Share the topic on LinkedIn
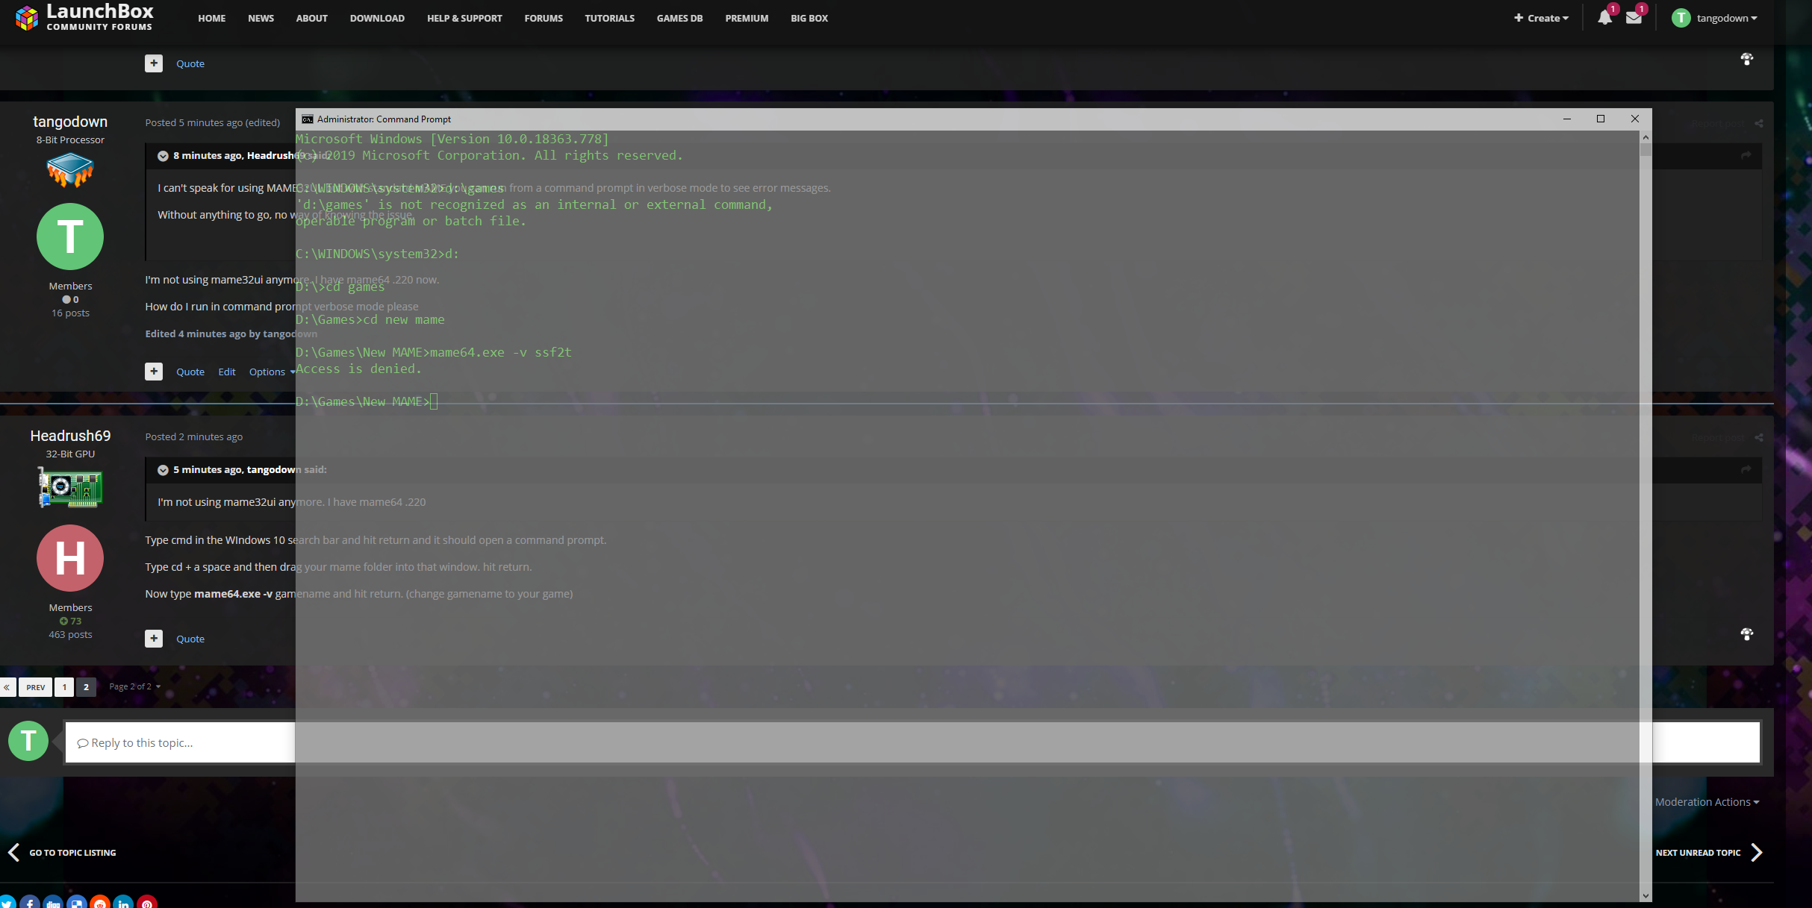1812x908 pixels. coord(124,904)
